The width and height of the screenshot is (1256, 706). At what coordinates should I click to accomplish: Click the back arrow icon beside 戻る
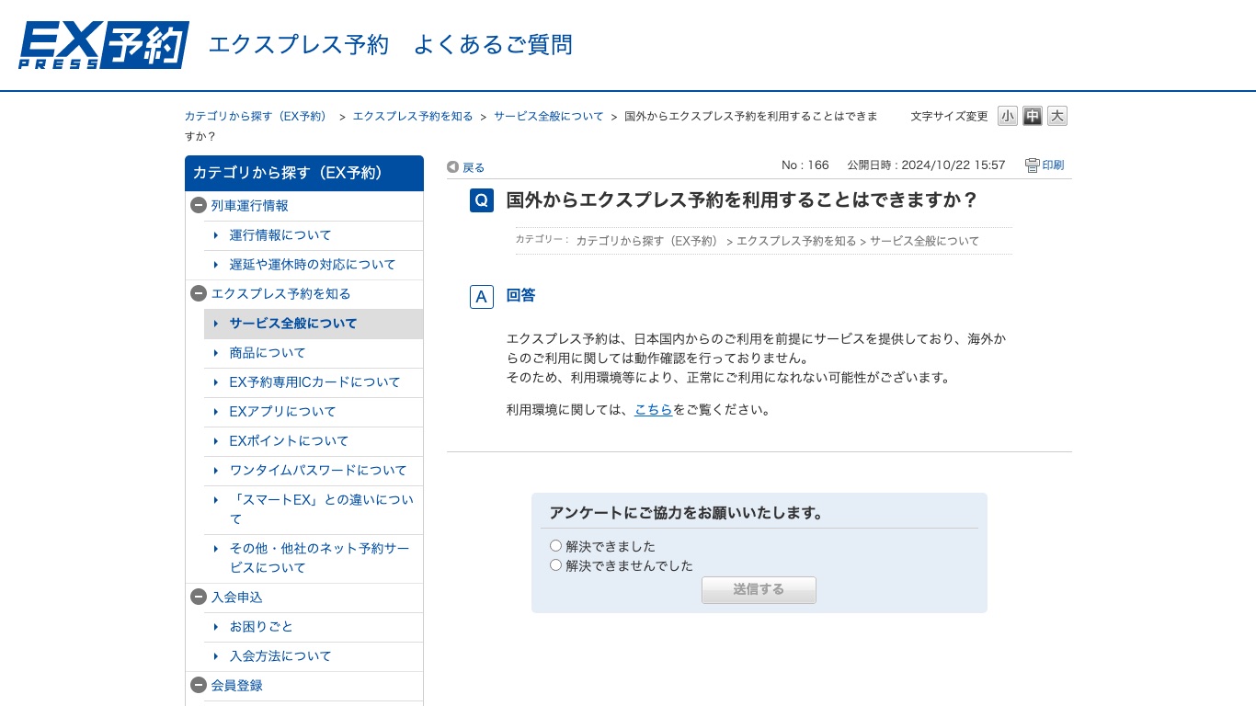click(x=452, y=167)
